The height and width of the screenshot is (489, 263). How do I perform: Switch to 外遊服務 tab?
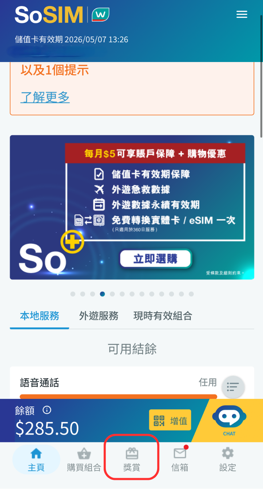pos(99,316)
